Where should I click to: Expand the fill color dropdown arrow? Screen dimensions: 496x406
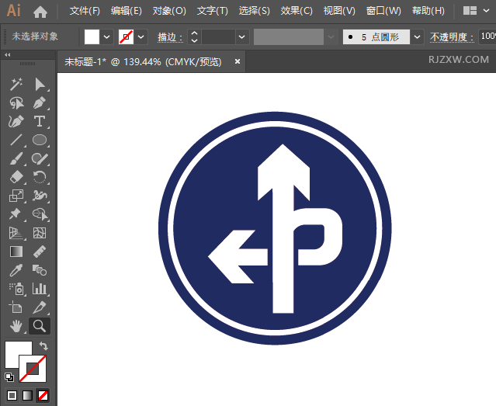pos(106,37)
